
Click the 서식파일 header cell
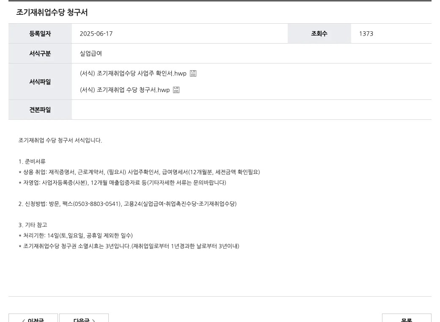[x=40, y=82]
